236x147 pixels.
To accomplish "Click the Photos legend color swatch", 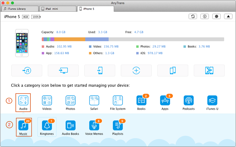I will (x=137, y=46).
